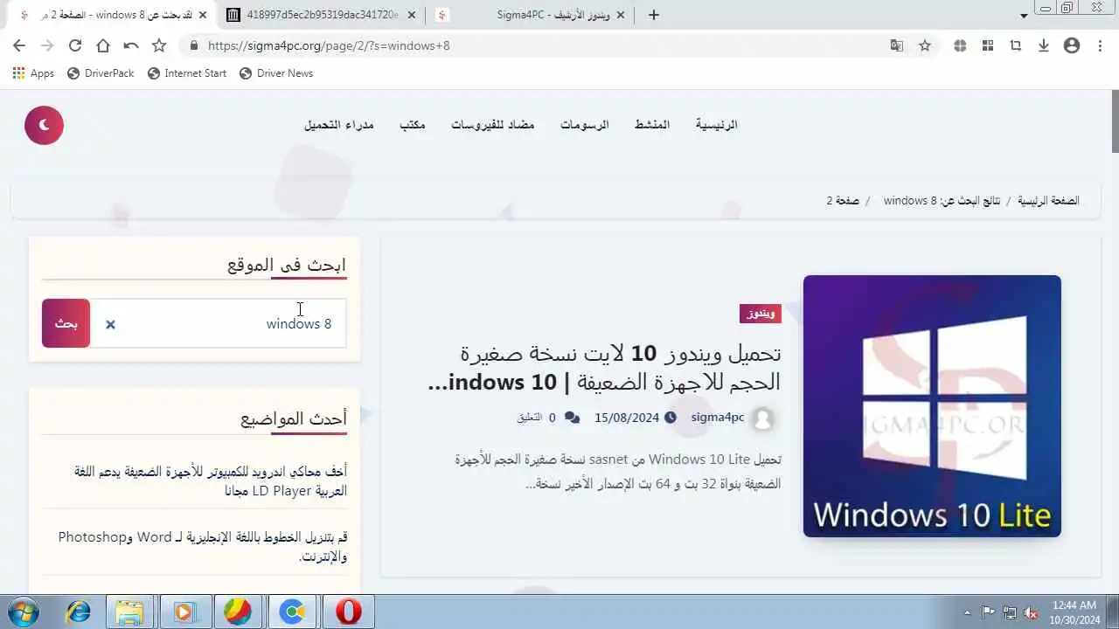Image resolution: width=1119 pixels, height=629 pixels.
Task: Launch Opera from the taskbar
Action: (x=348, y=612)
